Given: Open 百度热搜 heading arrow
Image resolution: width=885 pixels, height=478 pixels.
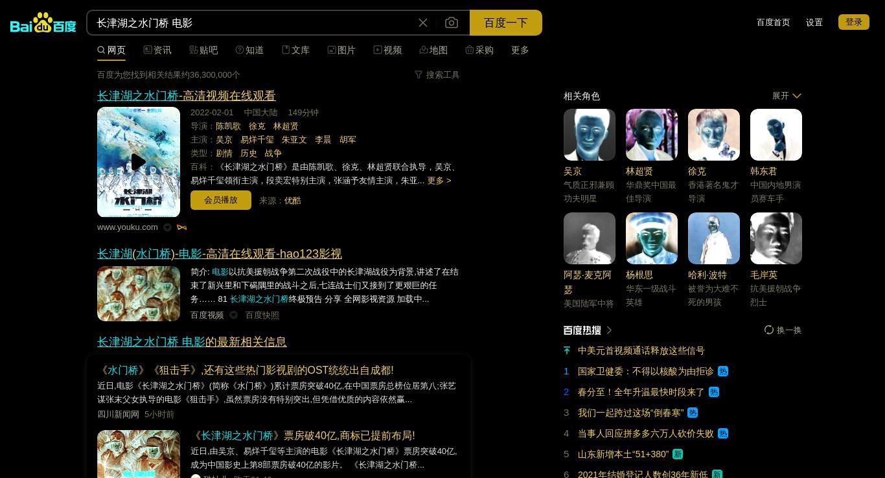Looking at the screenshot, I should 609,330.
